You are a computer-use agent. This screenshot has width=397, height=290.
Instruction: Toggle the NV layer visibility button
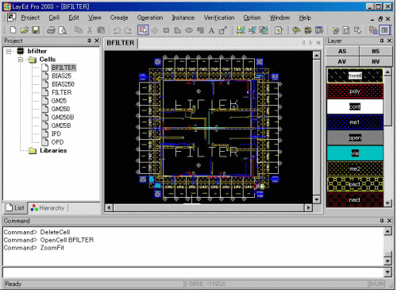376,61
